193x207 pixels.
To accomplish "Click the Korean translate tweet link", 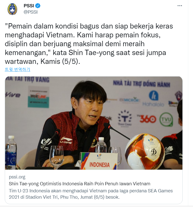I will [18, 69].
